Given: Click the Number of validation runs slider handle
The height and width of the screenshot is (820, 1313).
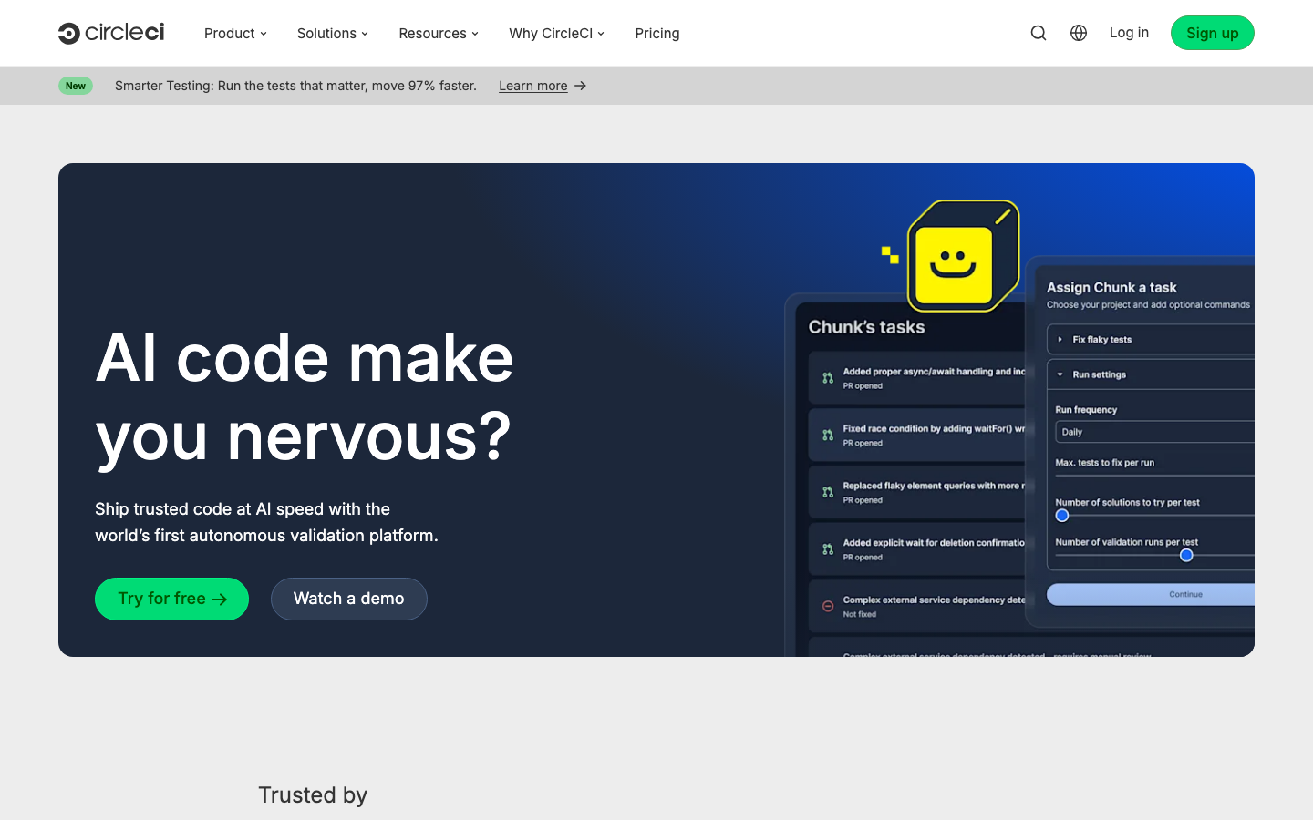Looking at the screenshot, I should pyautogui.click(x=1186, y=555).
